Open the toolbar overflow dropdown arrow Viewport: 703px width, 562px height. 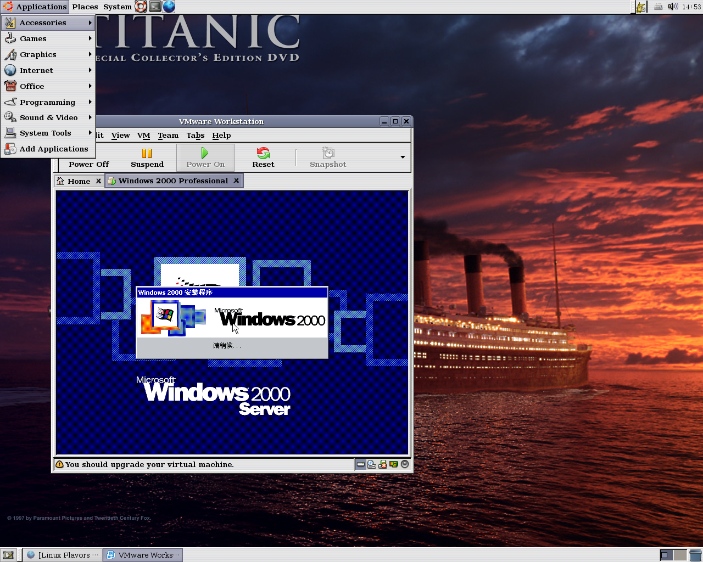click(403, 158)
